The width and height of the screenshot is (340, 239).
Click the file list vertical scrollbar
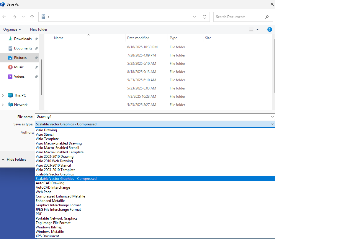(x=274, y=66)
